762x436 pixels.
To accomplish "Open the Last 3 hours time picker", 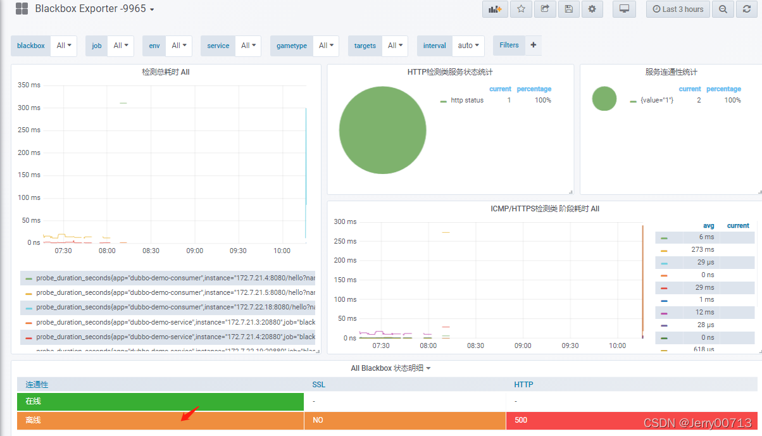I will tap(677, 9).
